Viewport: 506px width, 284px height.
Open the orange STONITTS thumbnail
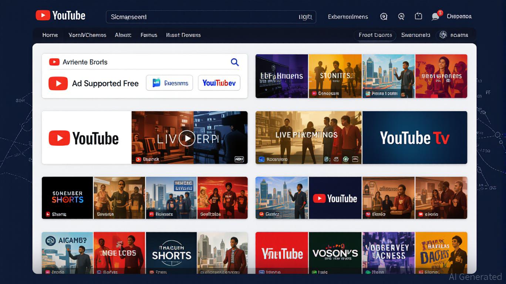tap(335, 76)
